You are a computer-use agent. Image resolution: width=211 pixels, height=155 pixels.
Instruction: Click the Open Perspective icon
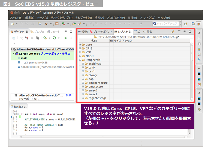pyautogui.click(x=186, y=24)
